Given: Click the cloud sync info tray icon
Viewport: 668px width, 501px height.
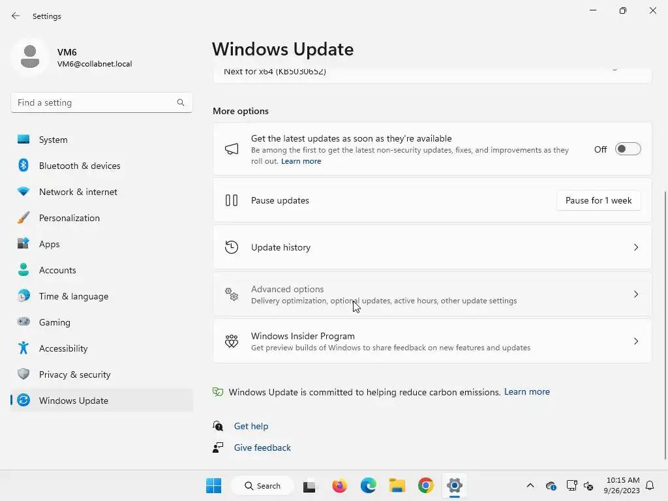Looking at the screenshot, I should [x=551, y=485].
